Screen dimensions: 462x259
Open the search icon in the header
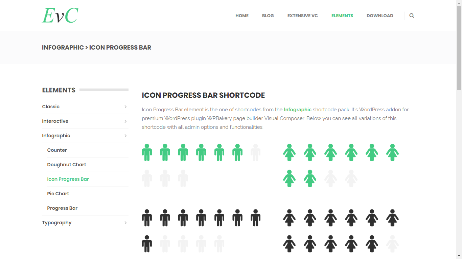pyautogui.click(x=412, y=16)
